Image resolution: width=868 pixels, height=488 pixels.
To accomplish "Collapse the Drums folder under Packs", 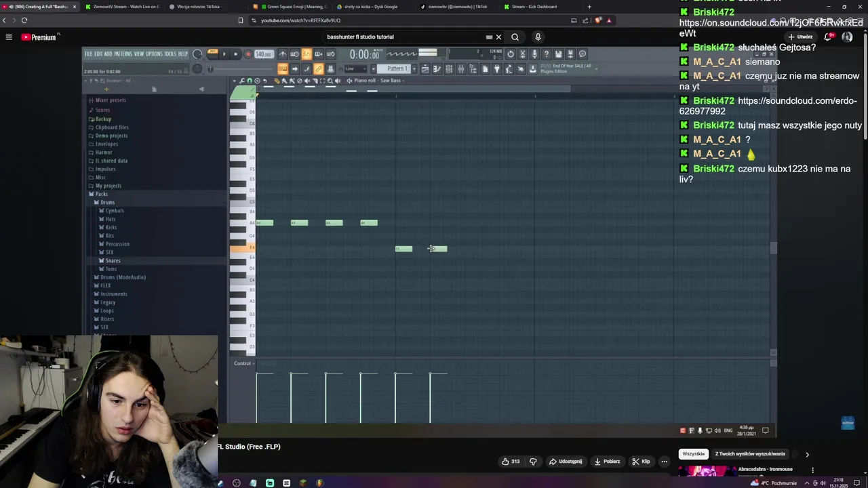I will [107, 202].
